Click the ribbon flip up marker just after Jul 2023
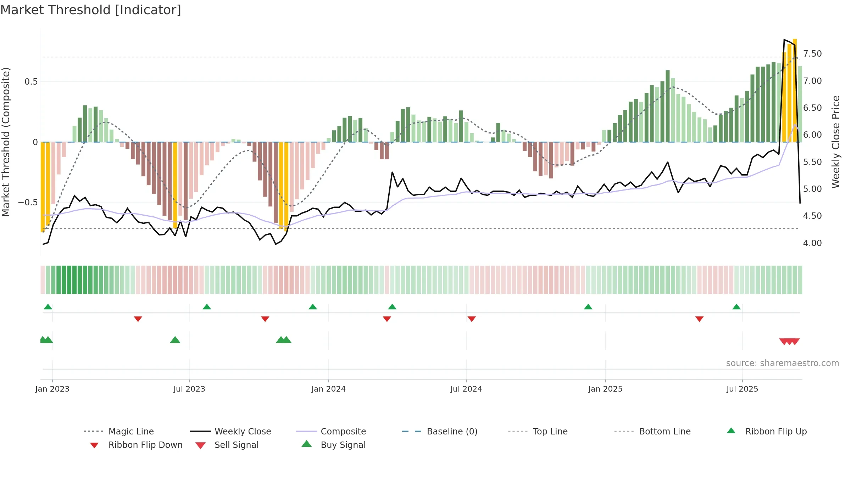851x478 pixels. (x=207, y=307)
